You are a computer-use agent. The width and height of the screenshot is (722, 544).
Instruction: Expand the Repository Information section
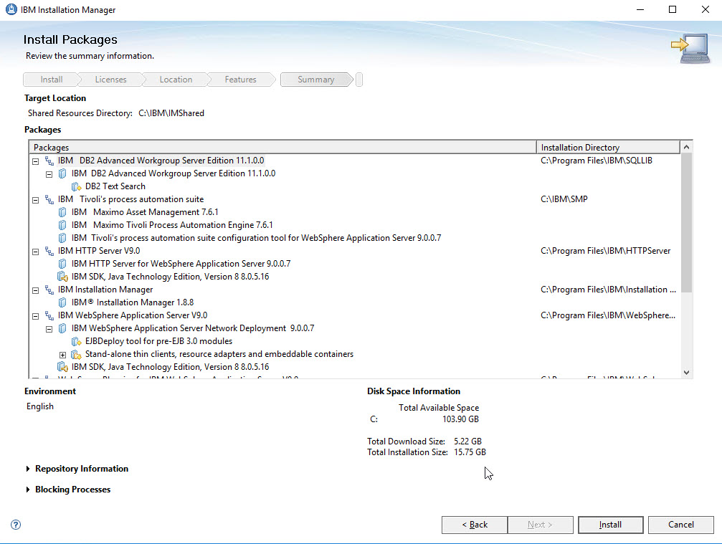tap(28, 469)
